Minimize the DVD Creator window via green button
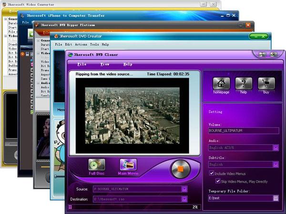286x214 pixels. coord(255,37)
